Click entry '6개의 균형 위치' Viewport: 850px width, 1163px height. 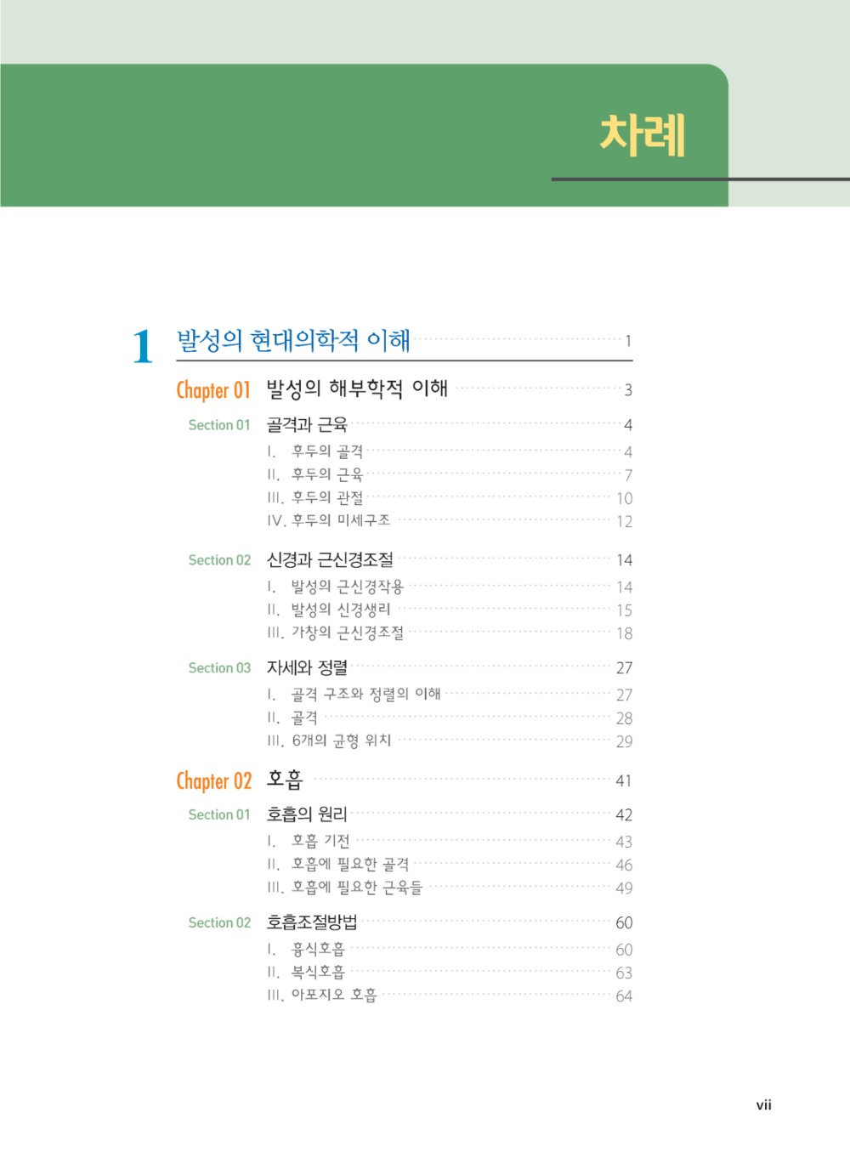pos(342,740)
